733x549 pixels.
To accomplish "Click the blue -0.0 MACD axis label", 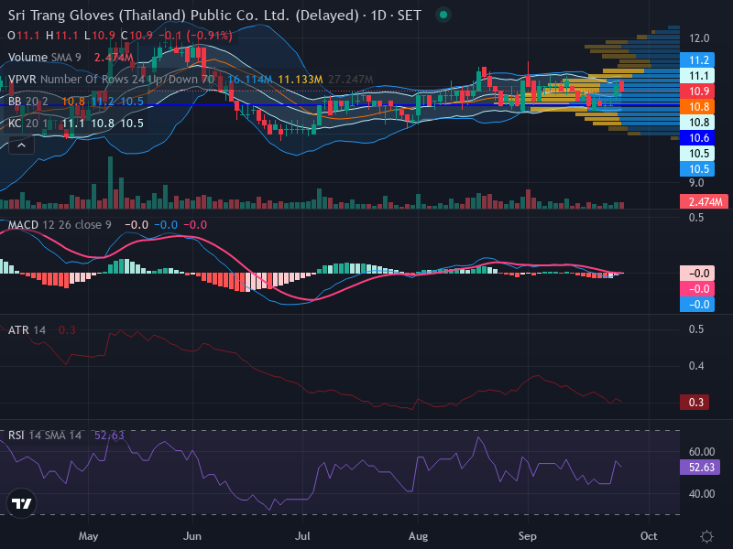I will click(x=697, y=305).
